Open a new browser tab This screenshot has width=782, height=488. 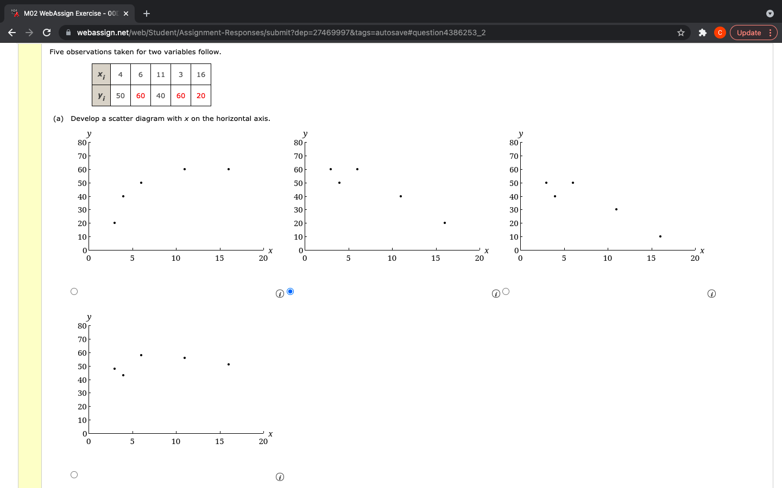(x=146, y=13)
